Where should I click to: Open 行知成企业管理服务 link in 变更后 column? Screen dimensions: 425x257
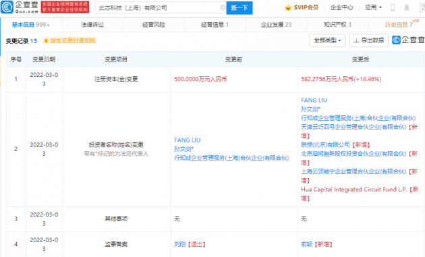(x=358, y=118)
